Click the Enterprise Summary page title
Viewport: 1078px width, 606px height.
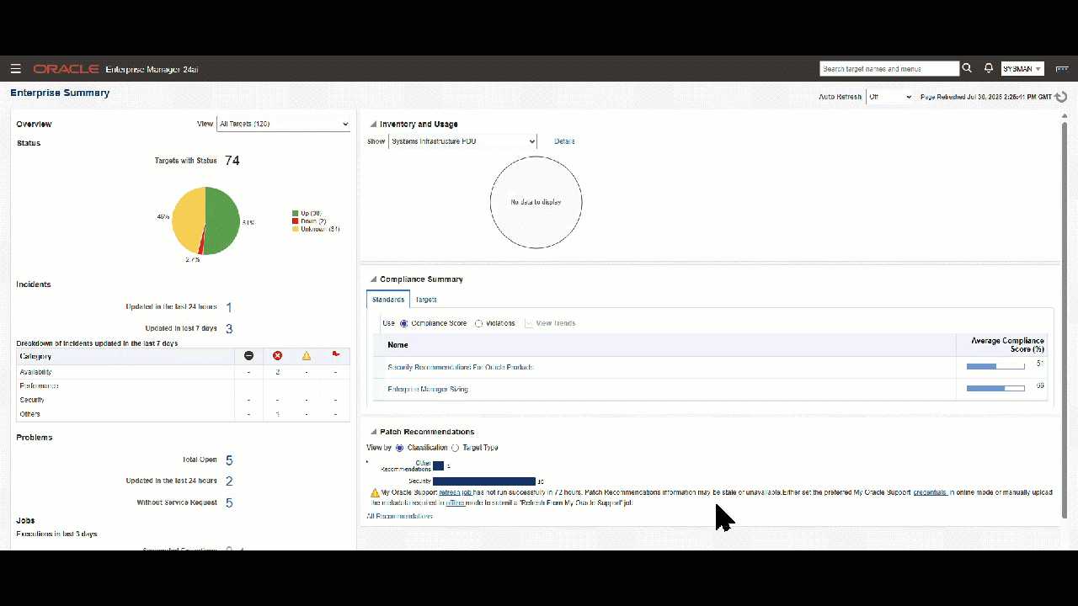60,93
